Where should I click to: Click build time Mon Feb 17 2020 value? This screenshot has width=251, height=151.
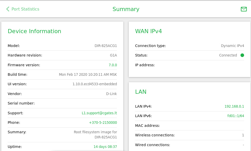tap(88, 74)
